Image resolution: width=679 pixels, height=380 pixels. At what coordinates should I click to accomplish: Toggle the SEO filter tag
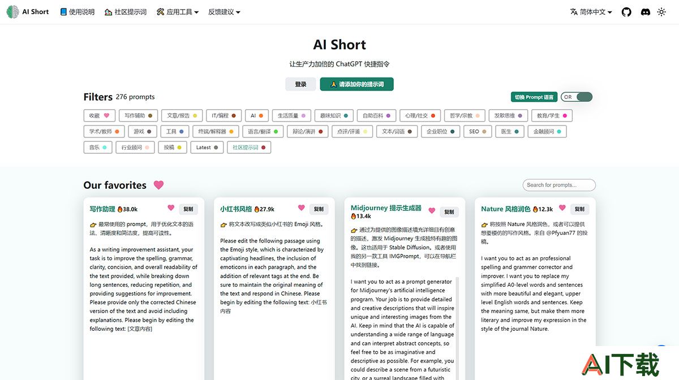[478, 131]
